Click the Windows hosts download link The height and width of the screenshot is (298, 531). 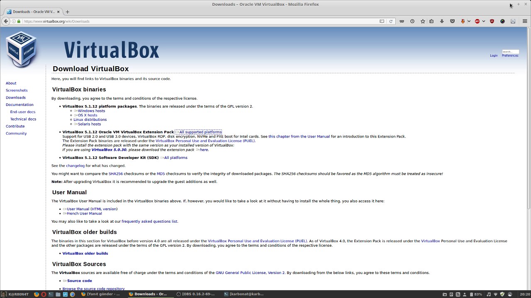click(91, 111)
